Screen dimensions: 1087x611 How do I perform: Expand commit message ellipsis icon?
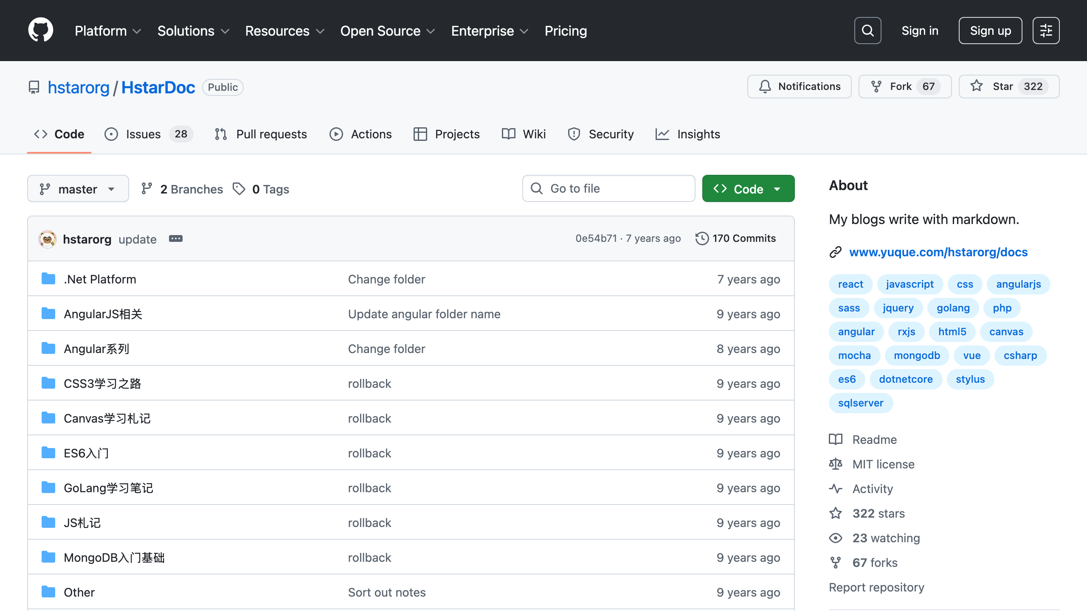175,239
